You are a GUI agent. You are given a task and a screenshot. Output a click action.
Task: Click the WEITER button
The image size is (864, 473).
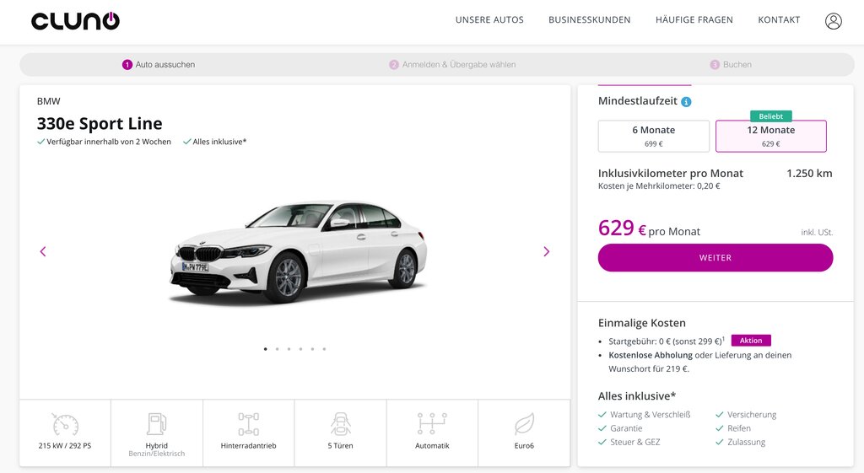point(715,258)
